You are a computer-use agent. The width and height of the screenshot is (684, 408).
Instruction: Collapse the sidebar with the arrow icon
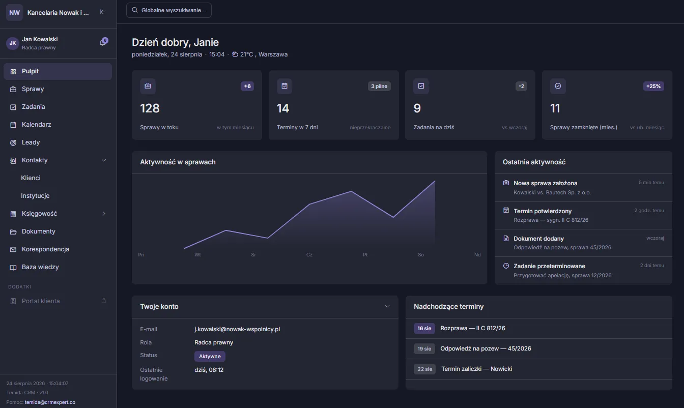pos(102,12)
